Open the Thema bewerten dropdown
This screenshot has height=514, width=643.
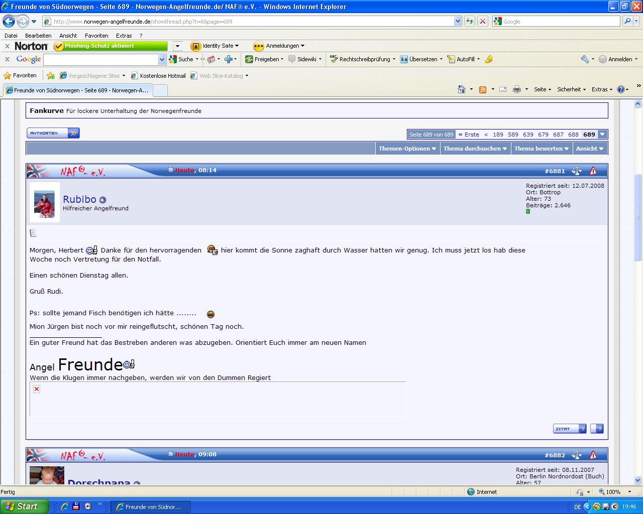tap(541, 149)
